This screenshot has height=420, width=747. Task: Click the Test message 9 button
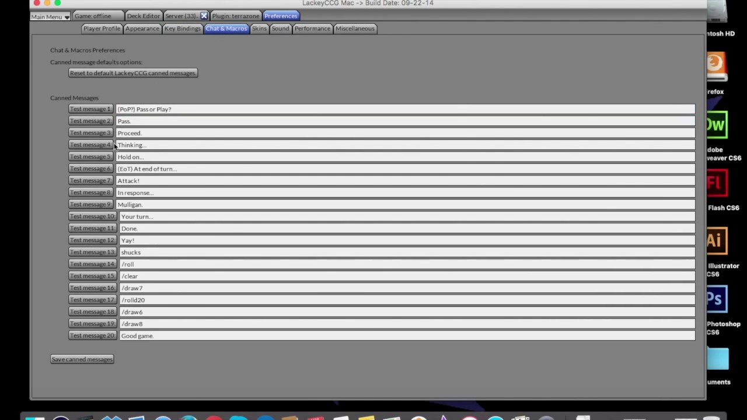pyautogui.click(x=90, y=205)
